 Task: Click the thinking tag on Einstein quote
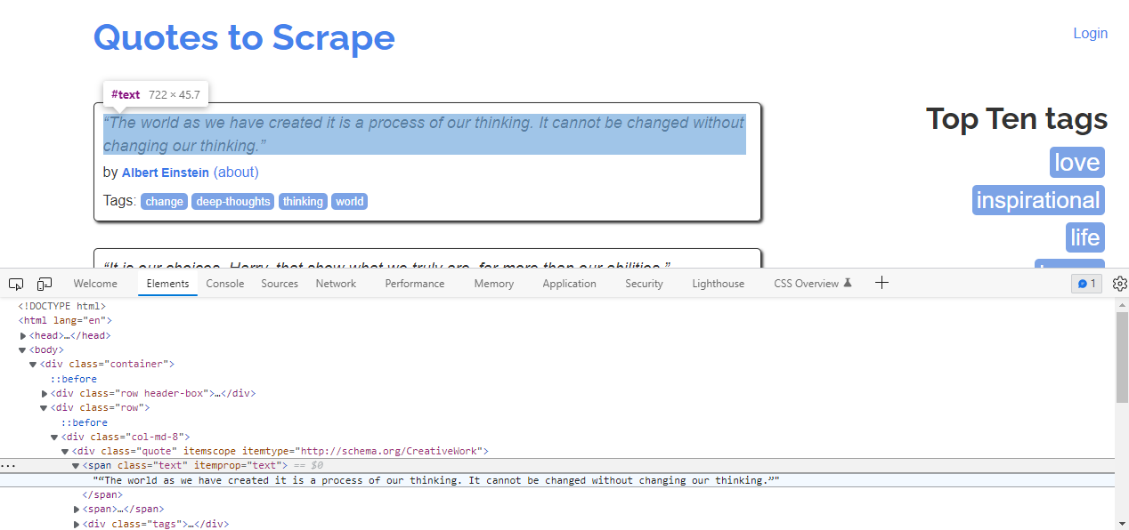[303, 201]
